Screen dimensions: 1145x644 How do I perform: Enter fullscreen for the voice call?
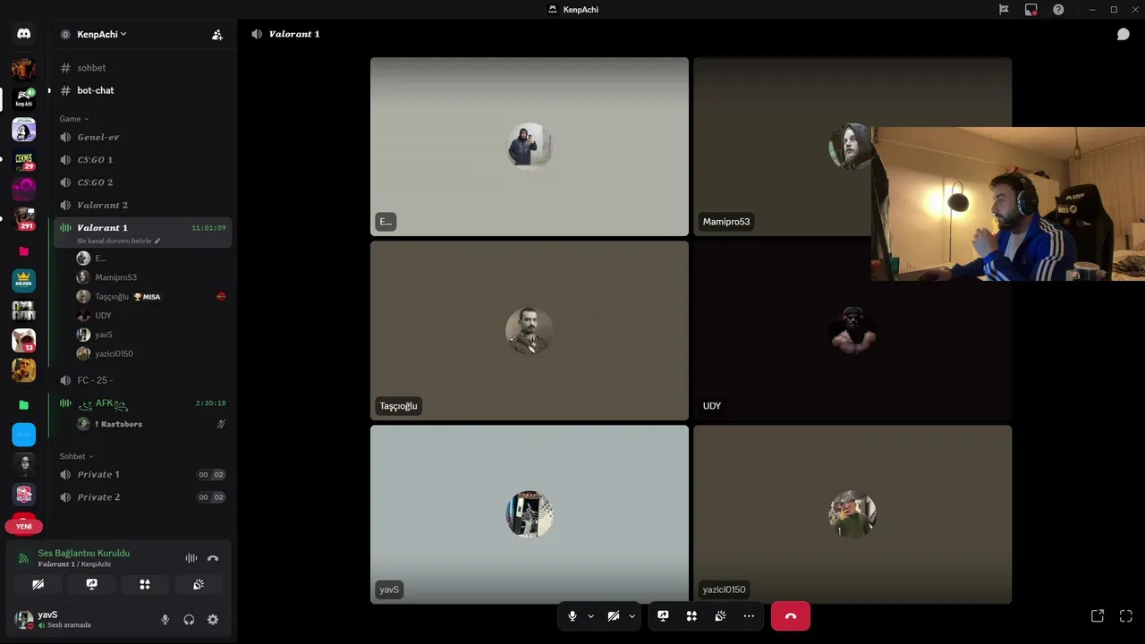[1126, 615]
